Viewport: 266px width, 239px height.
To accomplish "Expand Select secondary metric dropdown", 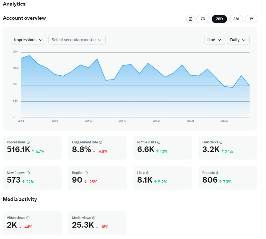I will [x=77, y=40].
